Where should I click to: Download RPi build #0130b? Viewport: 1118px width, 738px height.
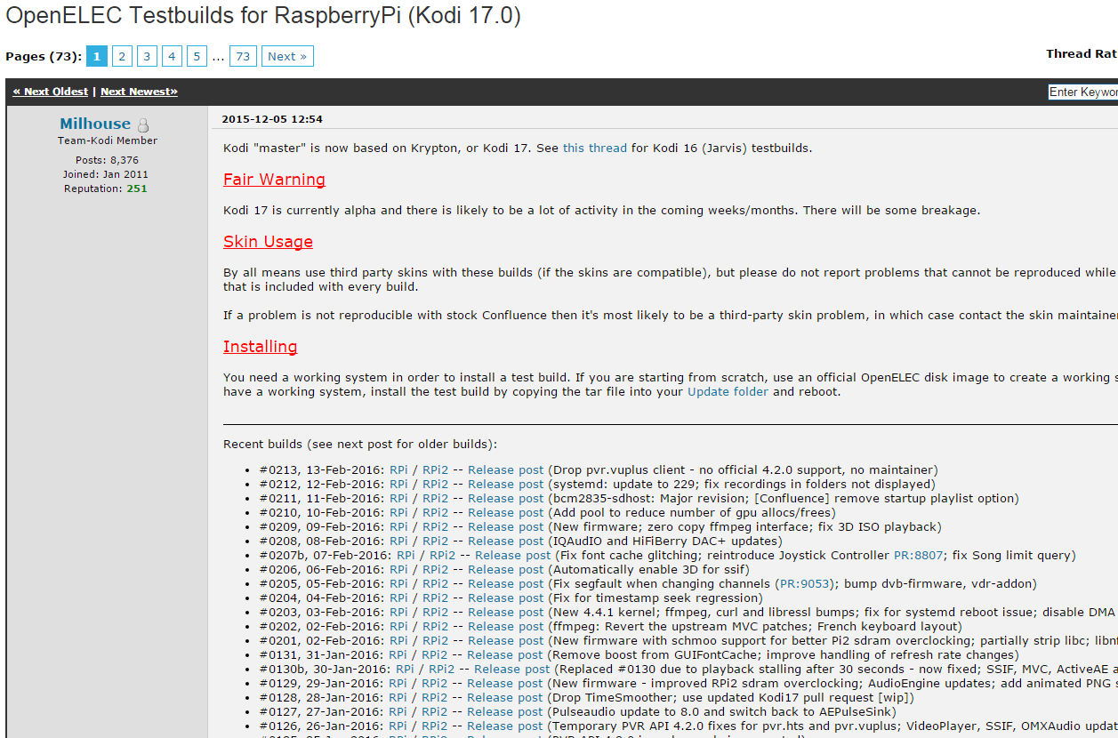pos(405,669)
